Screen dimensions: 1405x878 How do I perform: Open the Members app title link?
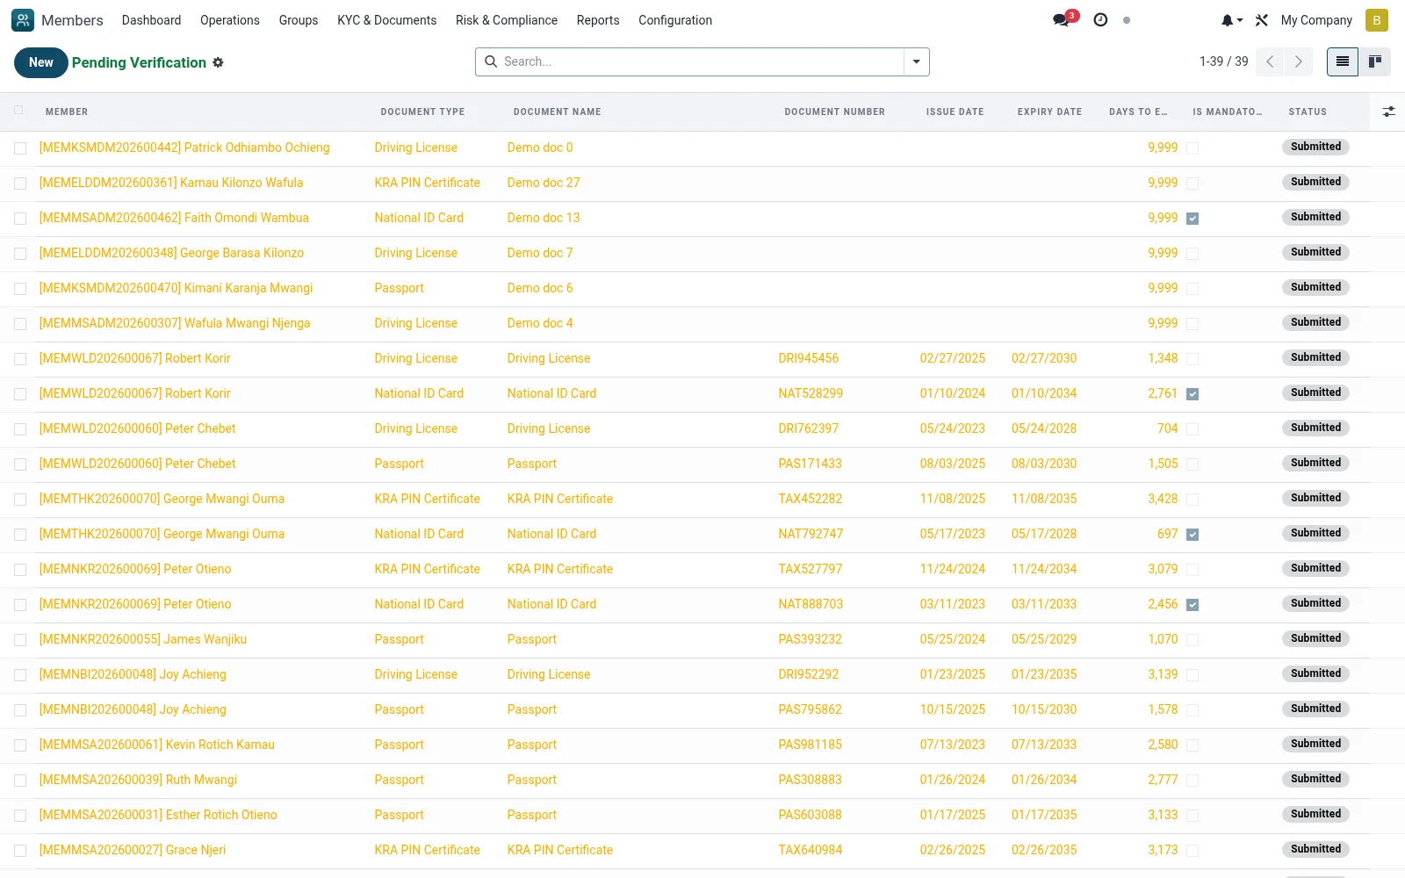tap(72, 20)
